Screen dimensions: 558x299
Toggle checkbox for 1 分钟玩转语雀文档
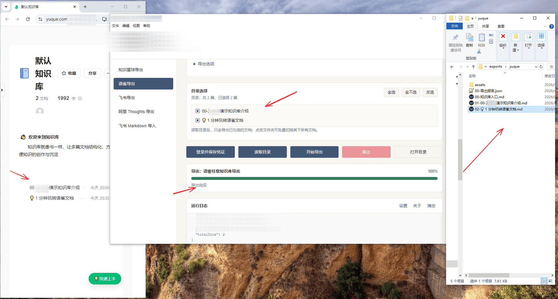point(197,120)
